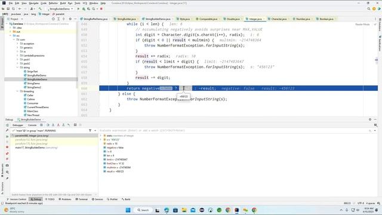Click the Debug panel settings gear icon

click(370, 119)
